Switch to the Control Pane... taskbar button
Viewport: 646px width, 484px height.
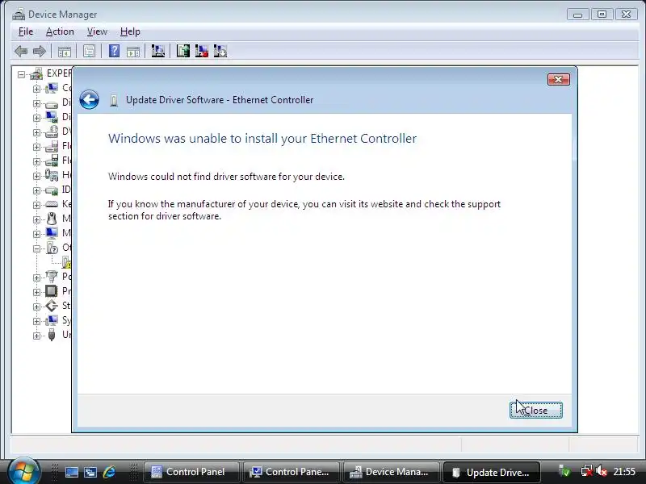291,472
